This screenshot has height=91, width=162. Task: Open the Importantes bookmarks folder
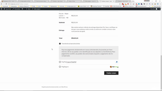(x=5, y=6)
